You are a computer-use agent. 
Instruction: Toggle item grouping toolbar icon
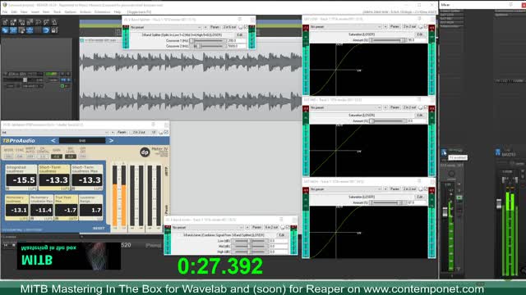coord(13,30)
